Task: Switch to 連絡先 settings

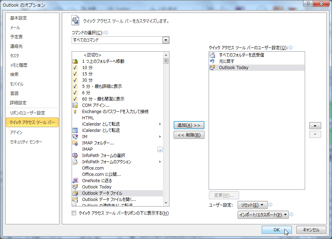Action: pos(16,46)
